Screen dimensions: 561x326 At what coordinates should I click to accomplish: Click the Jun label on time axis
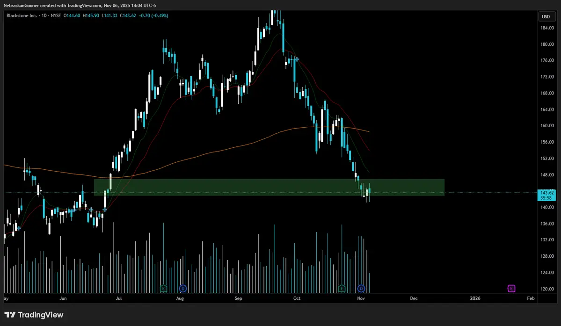pyautogui.click(x=63, y=298)
